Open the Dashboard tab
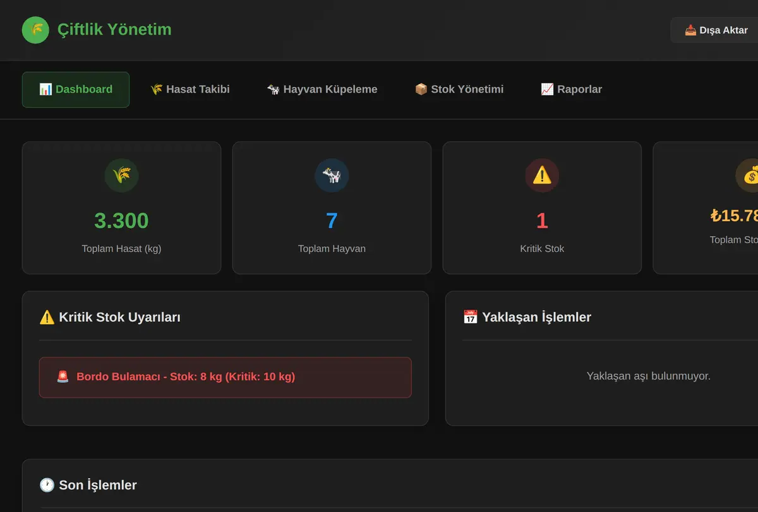 pos(76,90)
